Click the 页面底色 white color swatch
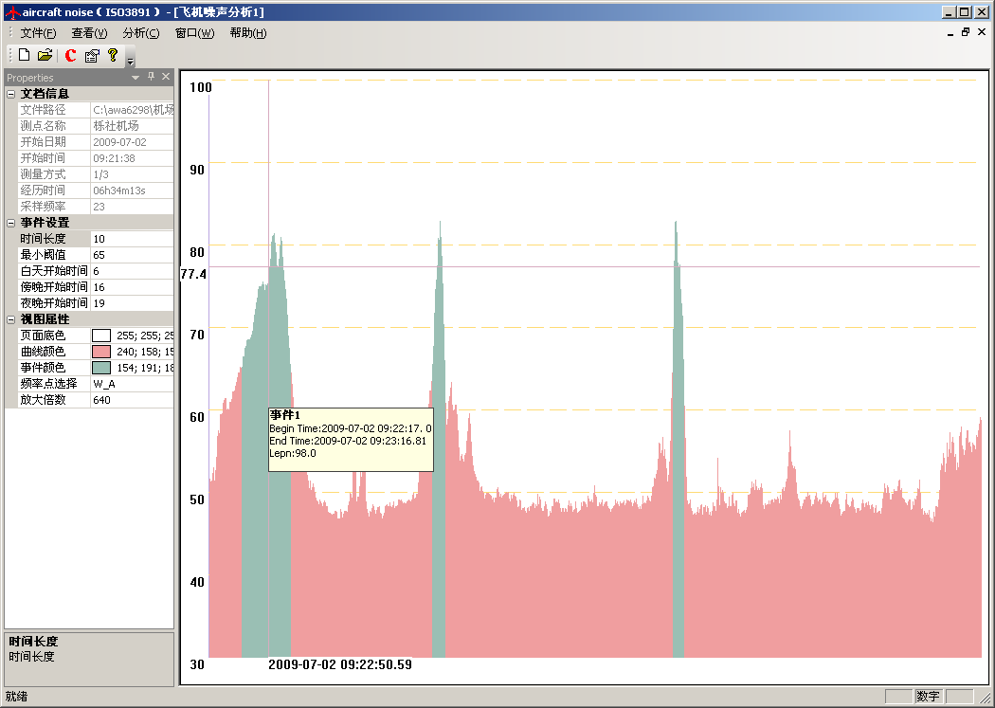 101,336
